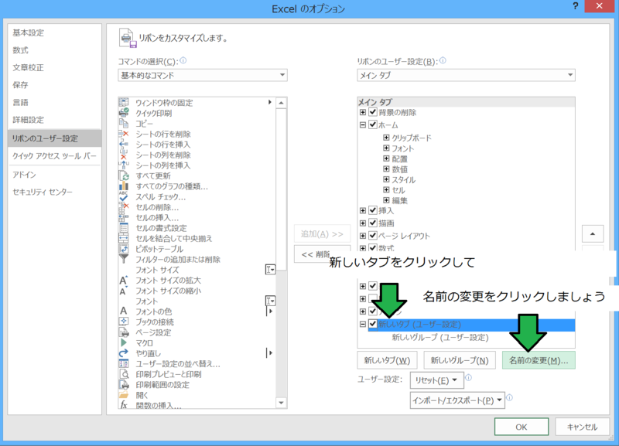Screen dimensions: 619x446
Task: Choose the Insert Sheet Columns (シートの列を挿入) icon
Action: (x=124, y=165)
